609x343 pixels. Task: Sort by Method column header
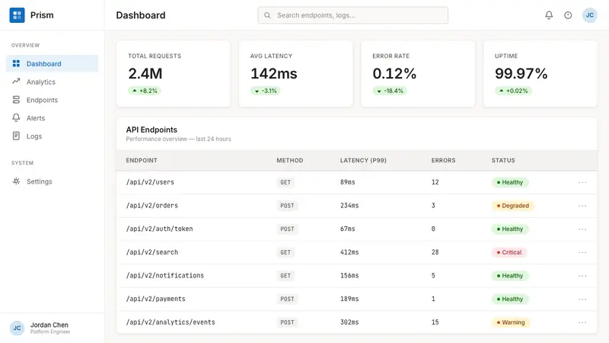(x=290, y=160)
